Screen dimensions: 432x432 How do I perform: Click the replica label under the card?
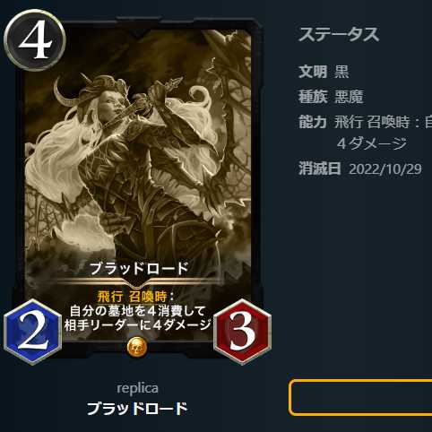(137, 388)
